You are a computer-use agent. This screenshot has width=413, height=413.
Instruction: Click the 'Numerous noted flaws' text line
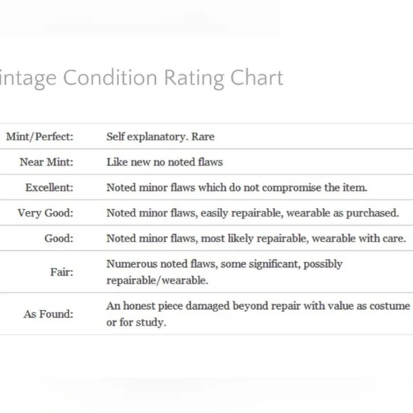pyautogui.click(x=224, y=264)
